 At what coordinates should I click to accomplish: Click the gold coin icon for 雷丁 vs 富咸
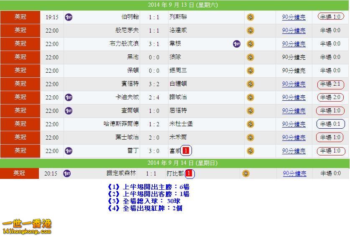pos(250,151)
